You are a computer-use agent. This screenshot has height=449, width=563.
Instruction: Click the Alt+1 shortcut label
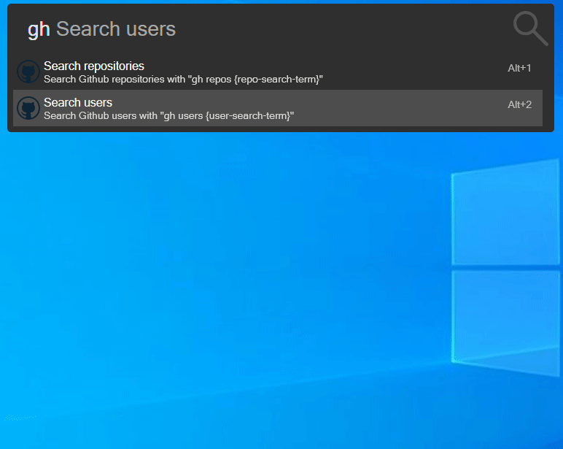(x=519, y=68)
